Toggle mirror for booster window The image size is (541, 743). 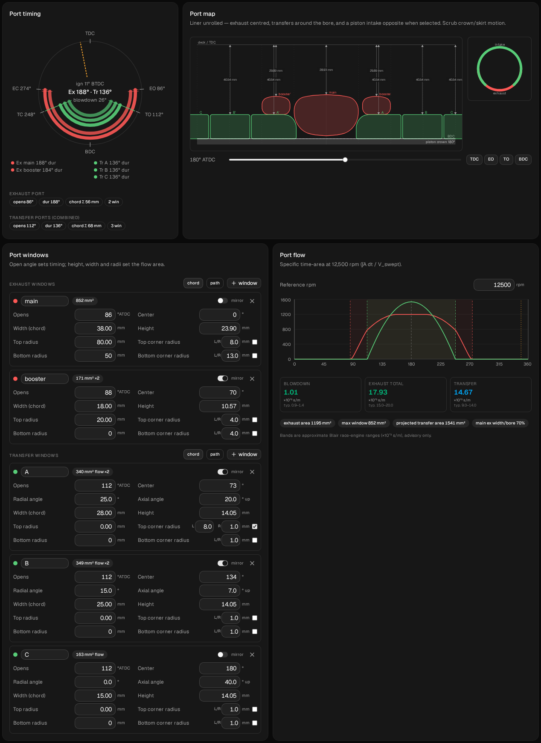tap(222, 378)
